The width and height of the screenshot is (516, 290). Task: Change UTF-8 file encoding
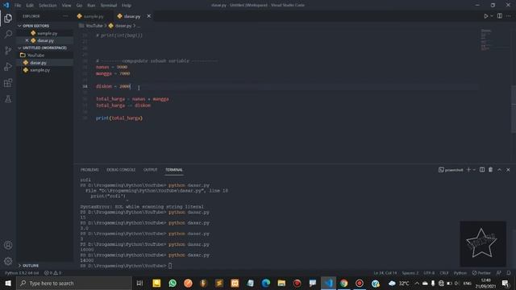[x=429, y=273]
